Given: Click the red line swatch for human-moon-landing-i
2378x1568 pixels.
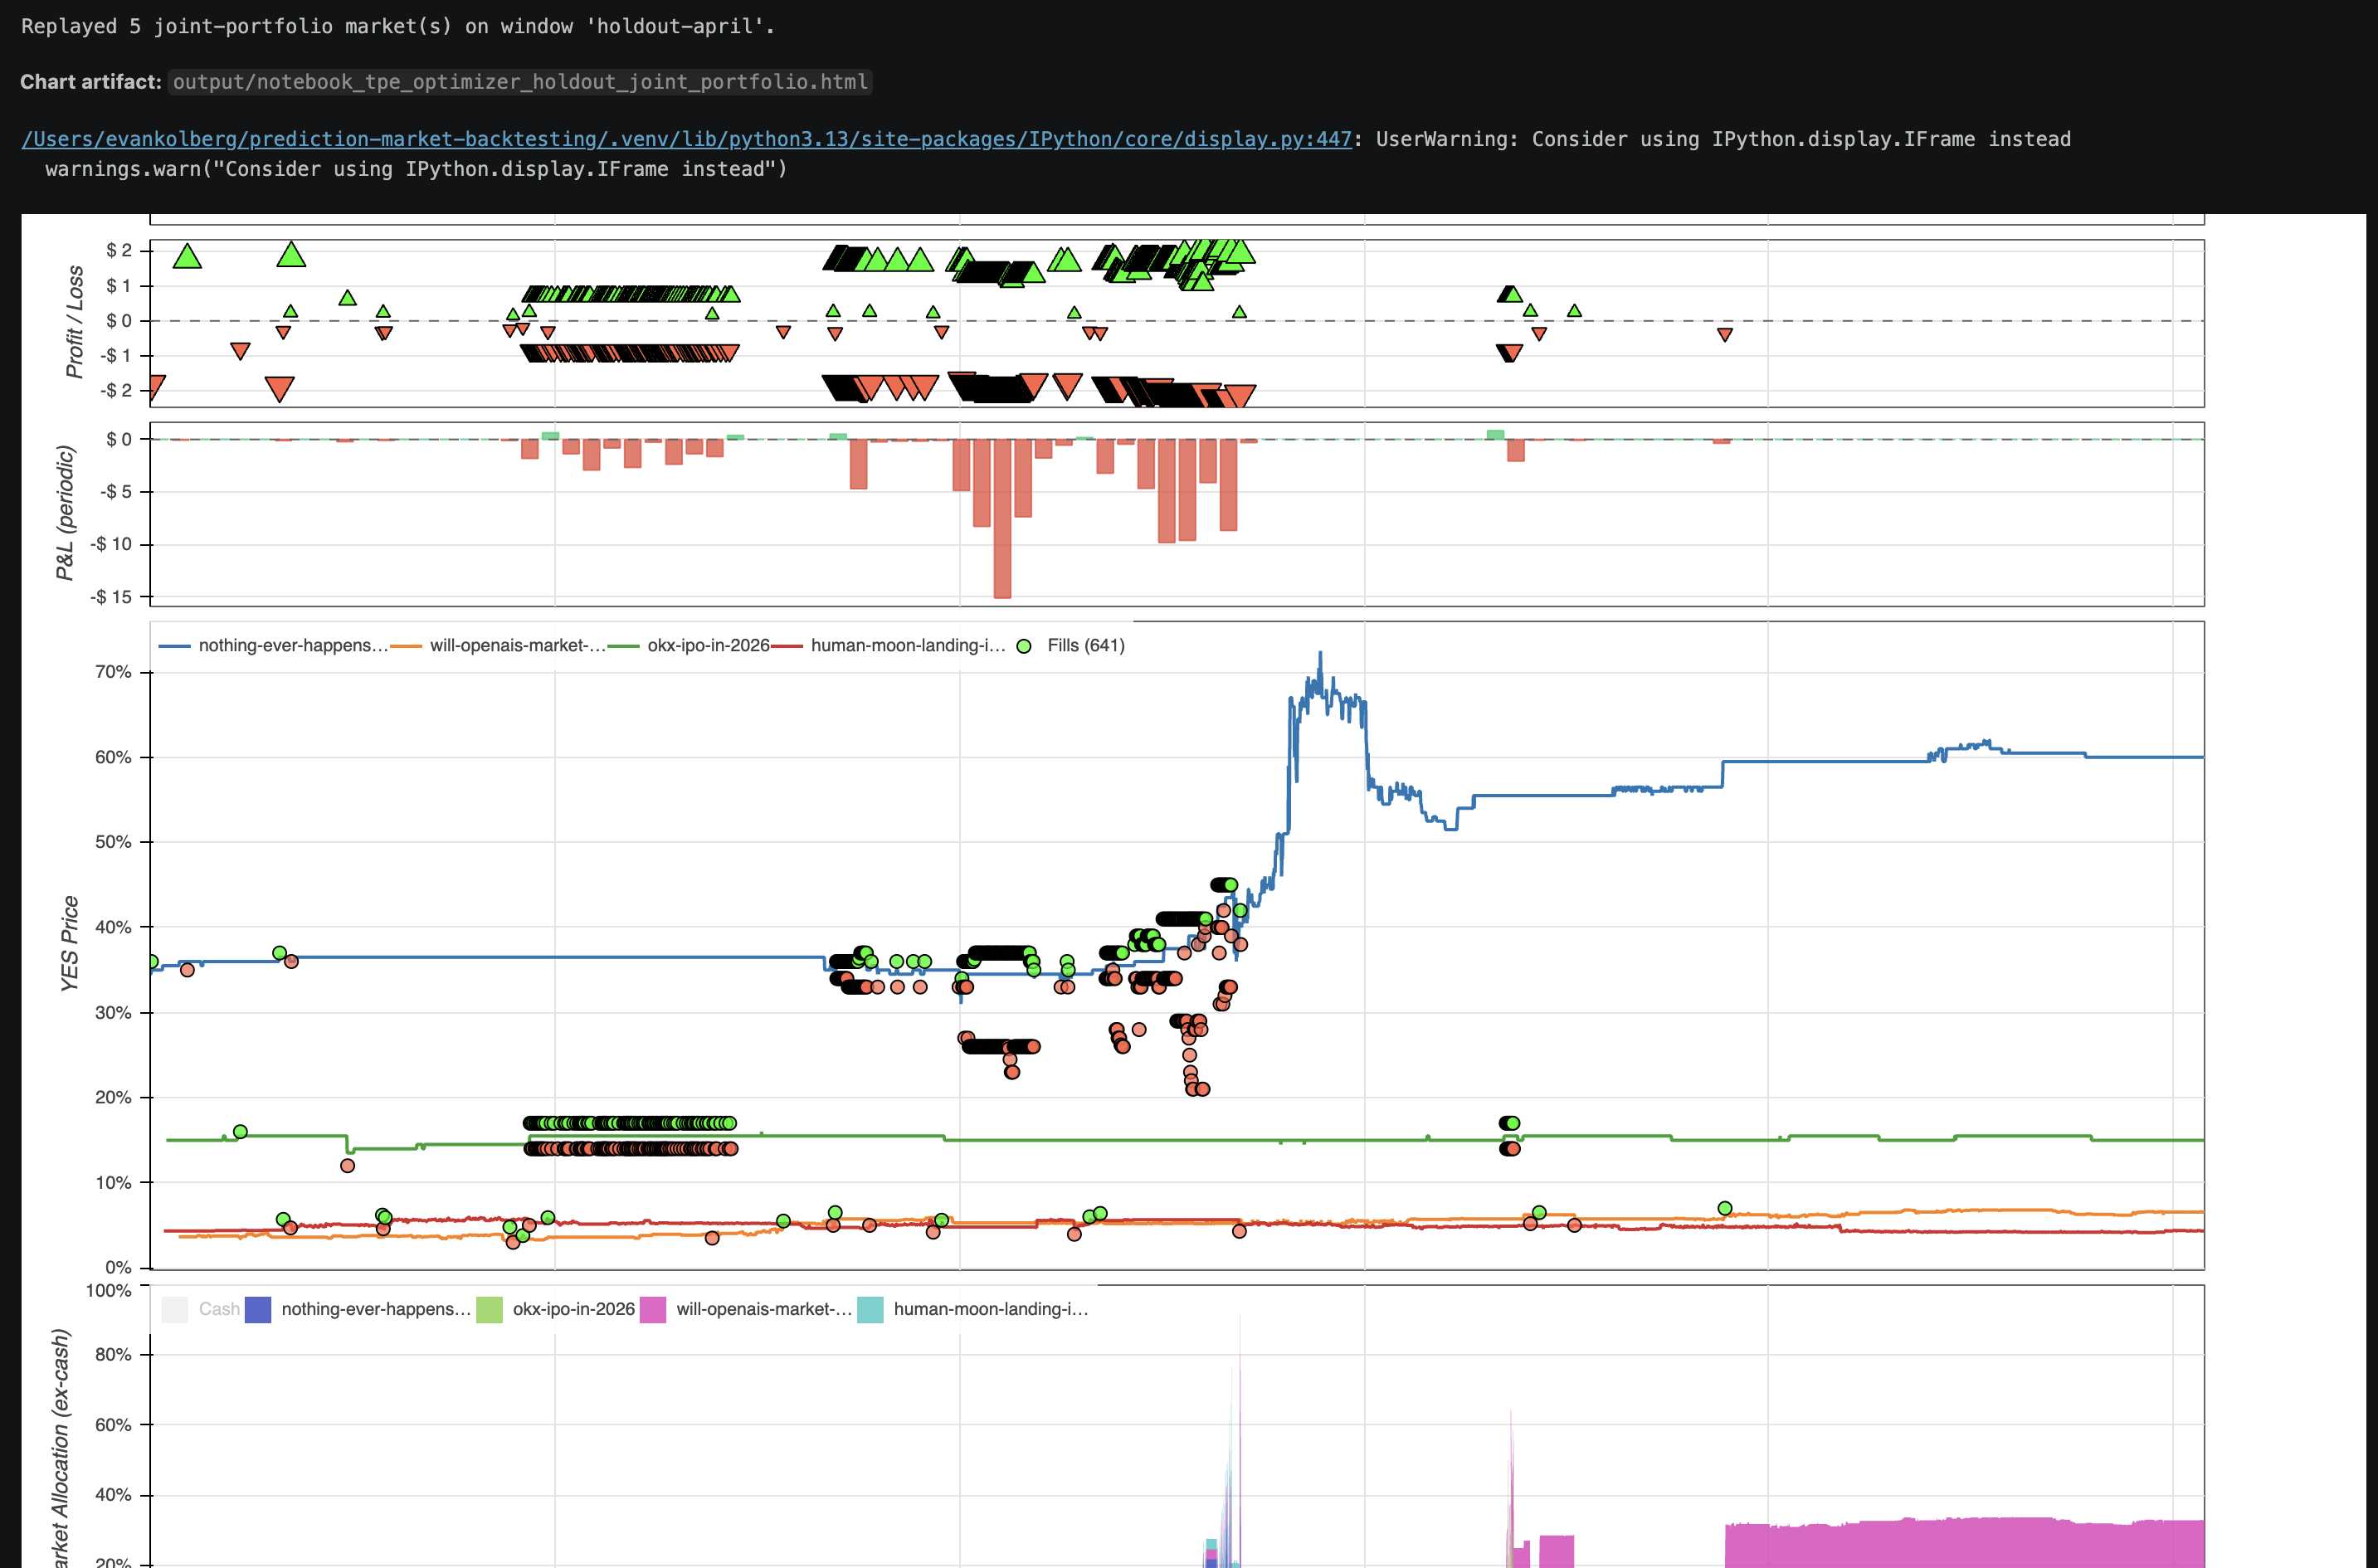Looking at the screenshot, I should pos(788,646).
